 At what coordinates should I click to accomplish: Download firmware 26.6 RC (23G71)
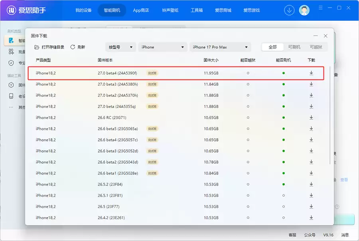click(x=311, y=118)
